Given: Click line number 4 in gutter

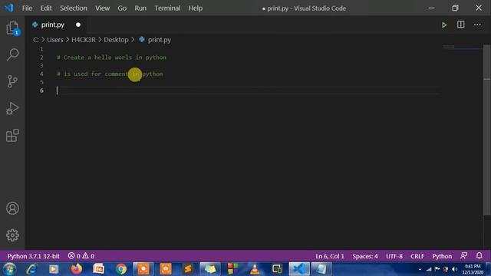Looking at the screenshot, I should [41, 74].
